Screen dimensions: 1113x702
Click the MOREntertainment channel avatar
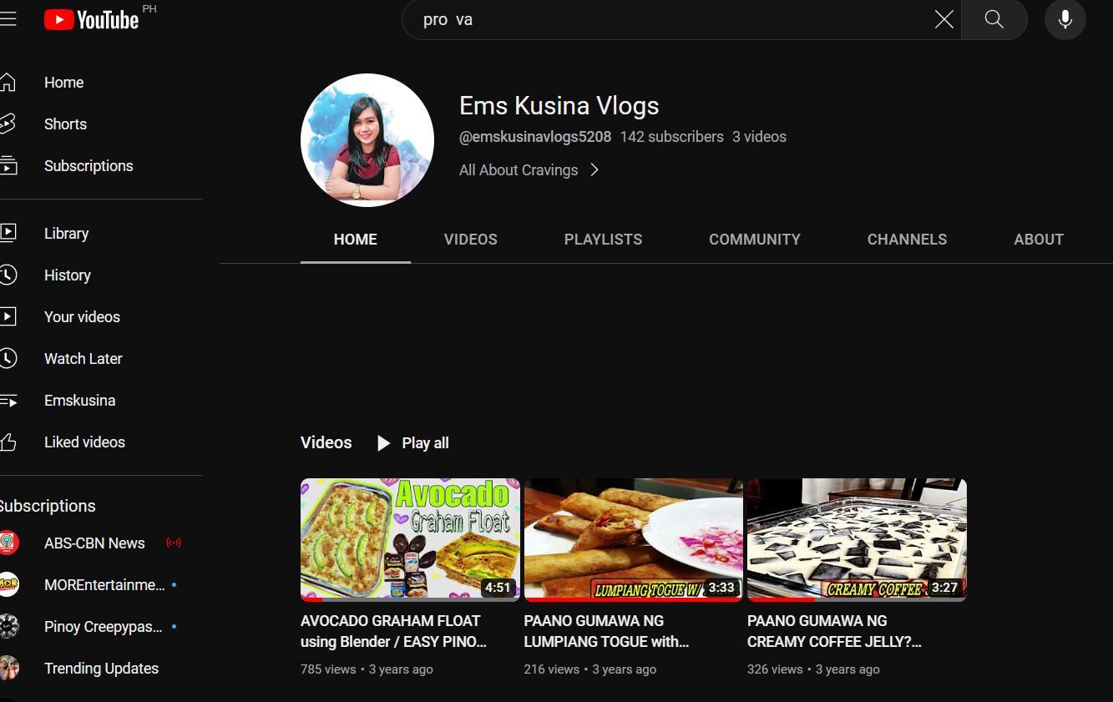tap(8, 585)
